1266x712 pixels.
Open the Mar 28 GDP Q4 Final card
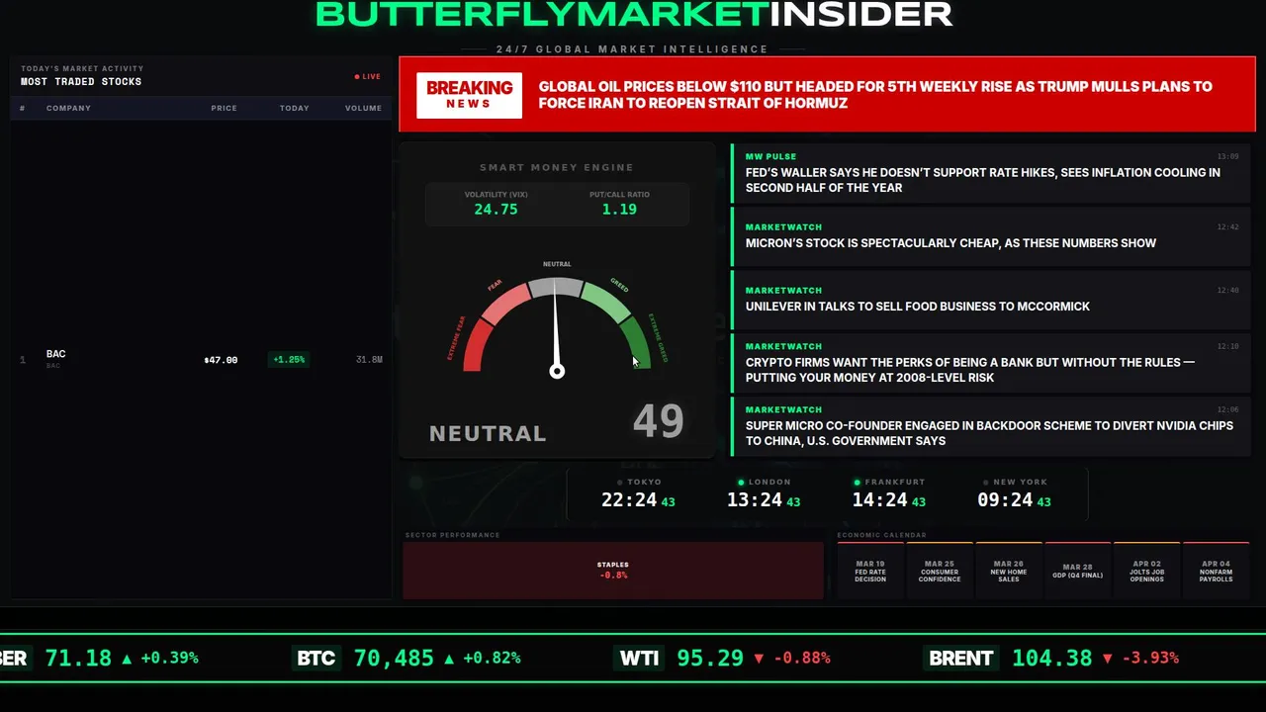coord(1078,571)
